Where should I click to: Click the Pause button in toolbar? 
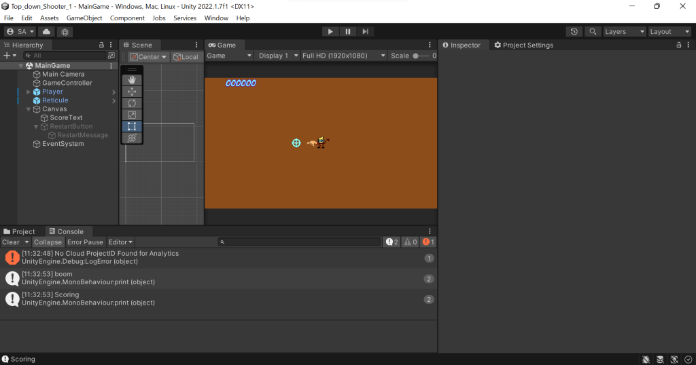pyautogui.click(x=347, y=32)
